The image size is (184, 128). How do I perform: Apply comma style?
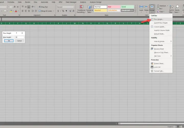(x=66, y=11)
